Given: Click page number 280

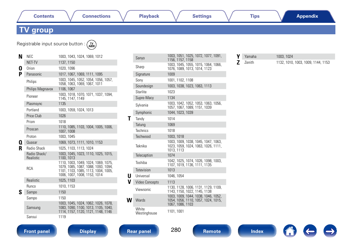Looking at the screenshot, I should [x=176, y=230].
